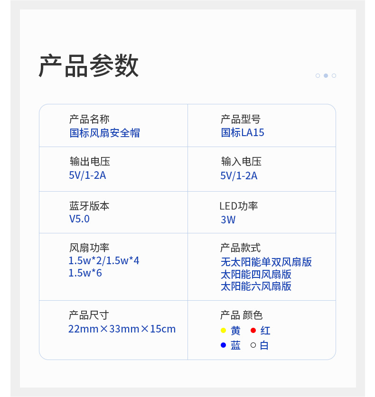Click the 产品参数 heading
375x397 pixels.
89,66
